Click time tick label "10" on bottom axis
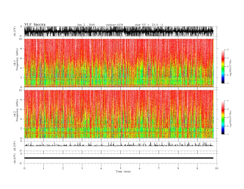The height and width of the screenshot is (189, 244). coord(217,168)
